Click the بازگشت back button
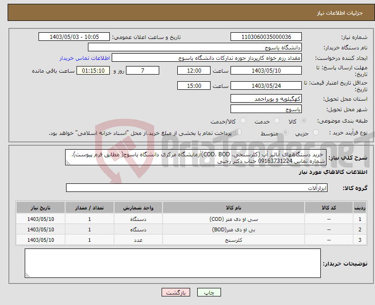The height and width of the screenshot is (305, 375). click(176, 292)
